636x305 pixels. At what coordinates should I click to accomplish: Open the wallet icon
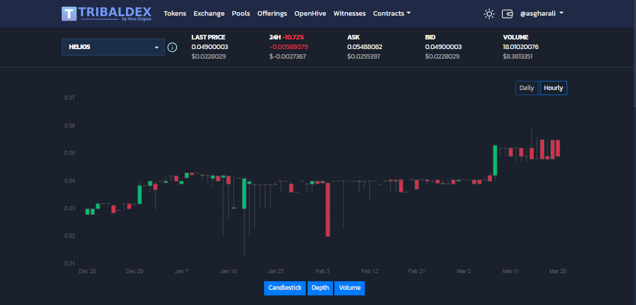pyautogui.click(x=507, y=14)
